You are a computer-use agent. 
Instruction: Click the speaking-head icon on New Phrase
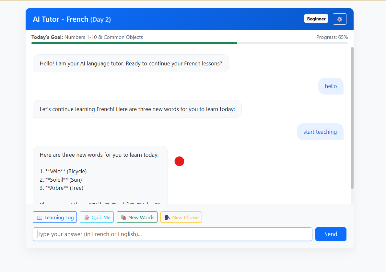tap(167, 217)
